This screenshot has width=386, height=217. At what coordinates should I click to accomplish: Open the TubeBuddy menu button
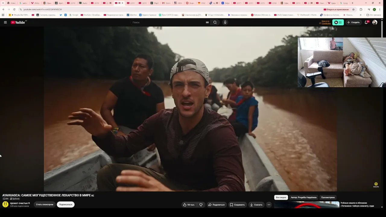click(x=338, y=22)
